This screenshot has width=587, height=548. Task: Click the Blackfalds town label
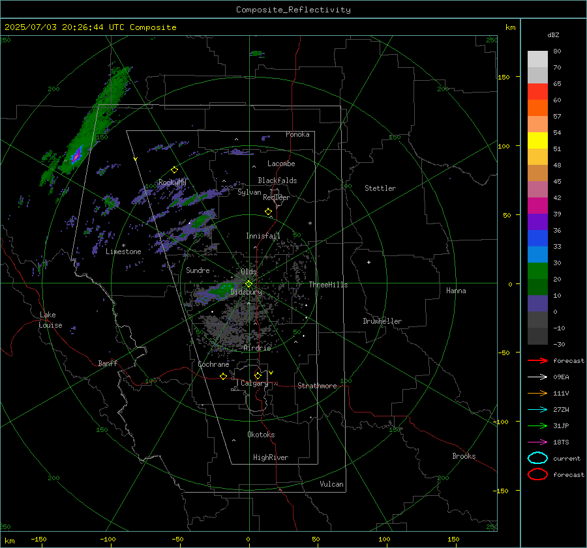click(x=277, y=180)
